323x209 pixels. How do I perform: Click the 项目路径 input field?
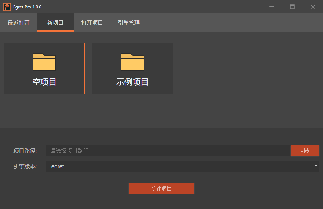(x=168, y=151)
